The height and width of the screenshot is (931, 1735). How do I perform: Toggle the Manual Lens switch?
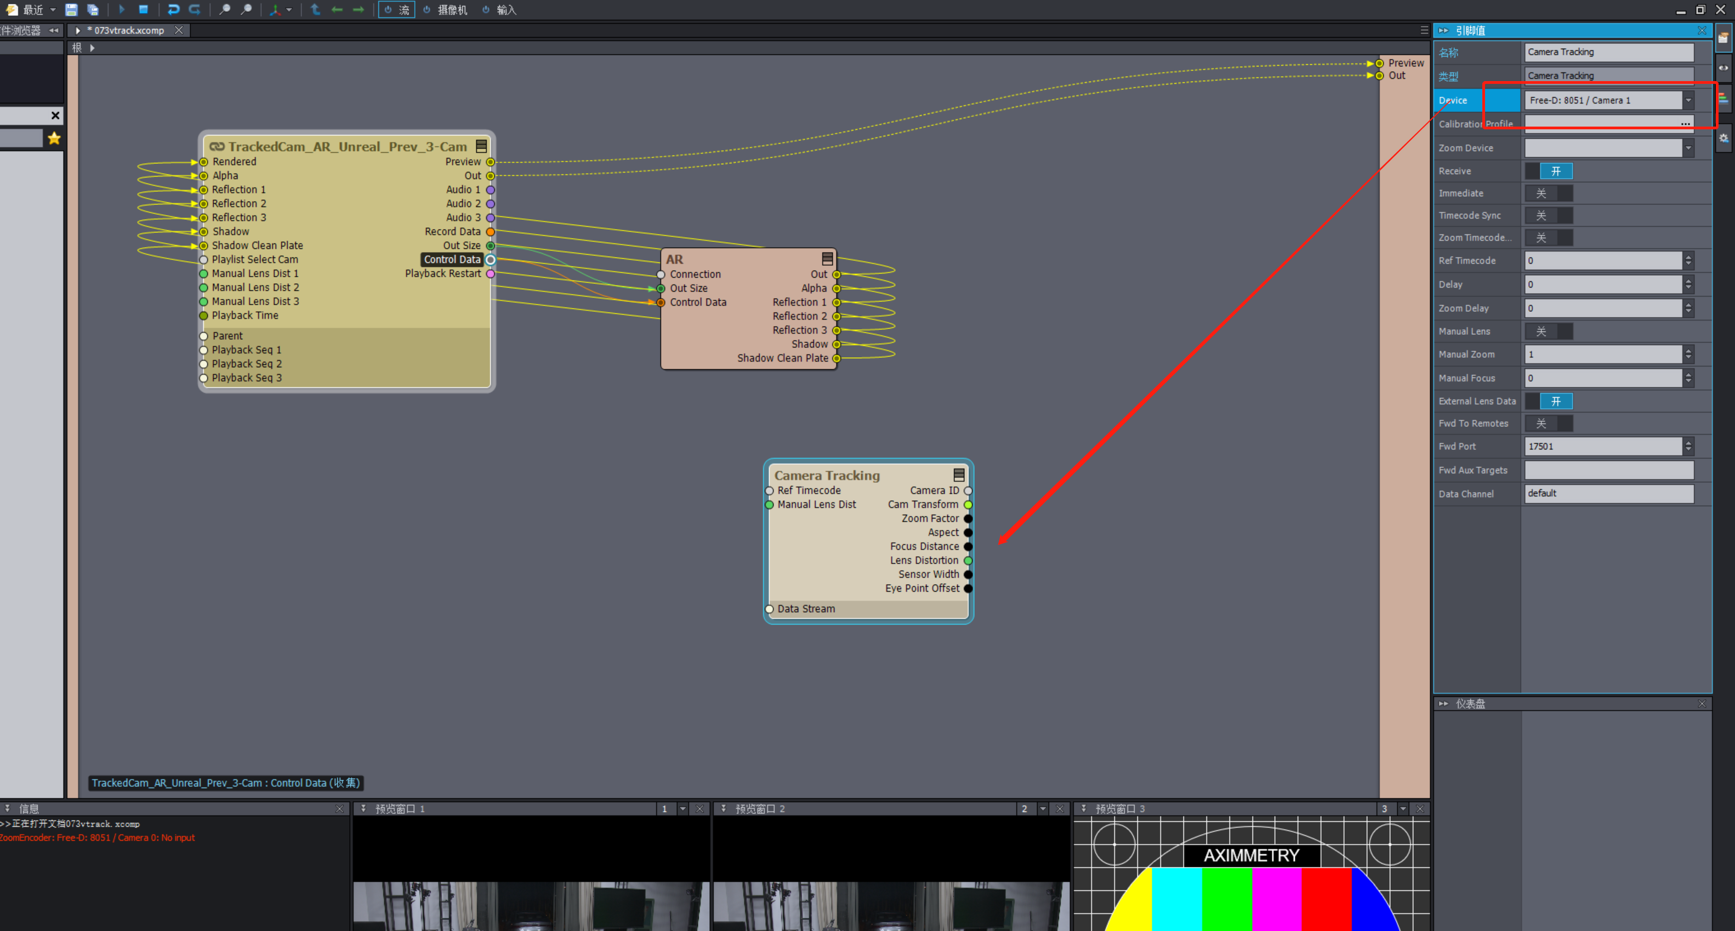click(1549, 331)
